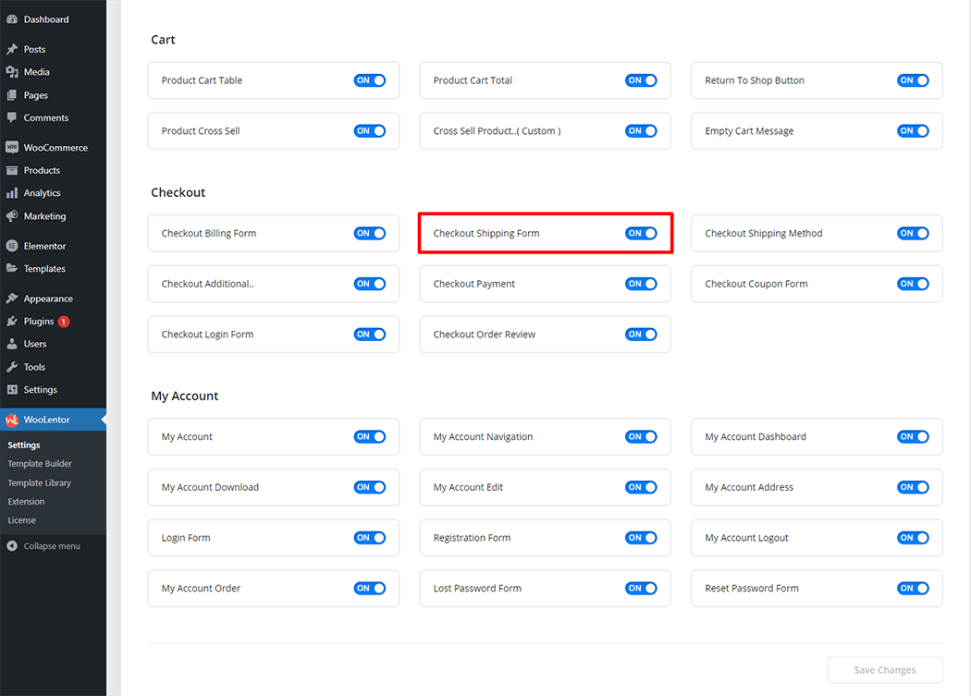This screenshot has height=696, width=971.
Task: Click the Plugins icon with update badge
Action: [12, 322]
